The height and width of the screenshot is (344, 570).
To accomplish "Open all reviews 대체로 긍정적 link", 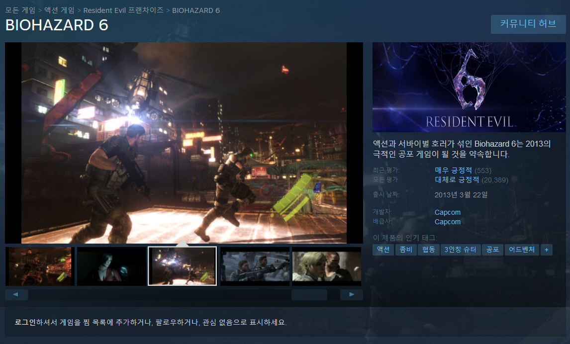I will pos(457,180).
